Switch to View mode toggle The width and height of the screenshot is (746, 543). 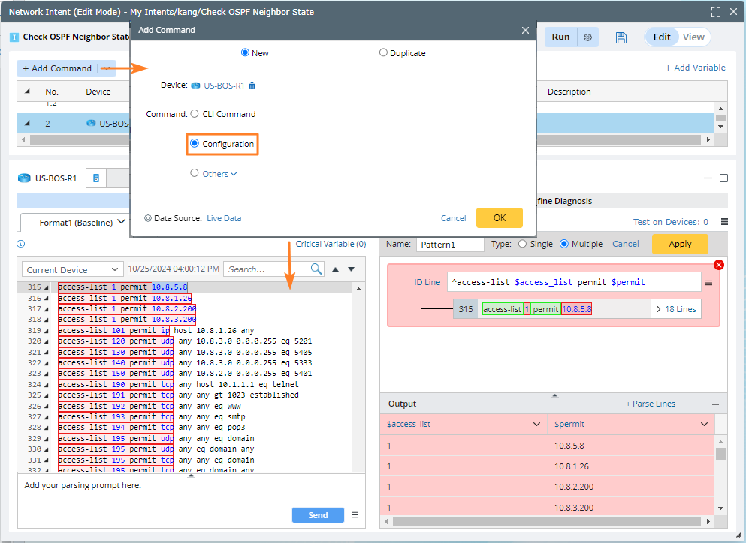click(x=693, y=37)
